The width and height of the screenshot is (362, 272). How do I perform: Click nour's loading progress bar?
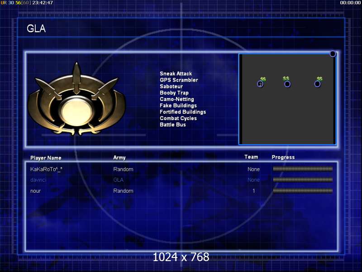tap(302, 191)
